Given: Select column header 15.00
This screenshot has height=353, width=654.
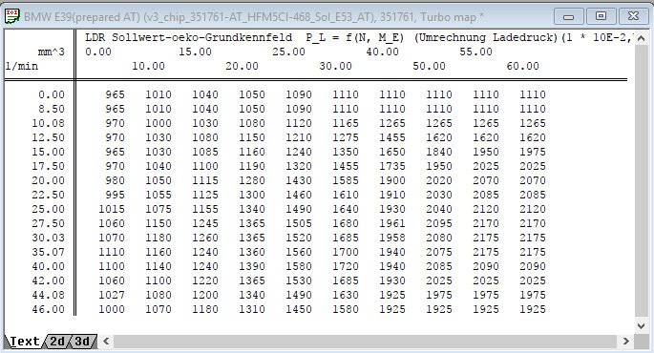Looking at the screenshot, I should [195, 52].
